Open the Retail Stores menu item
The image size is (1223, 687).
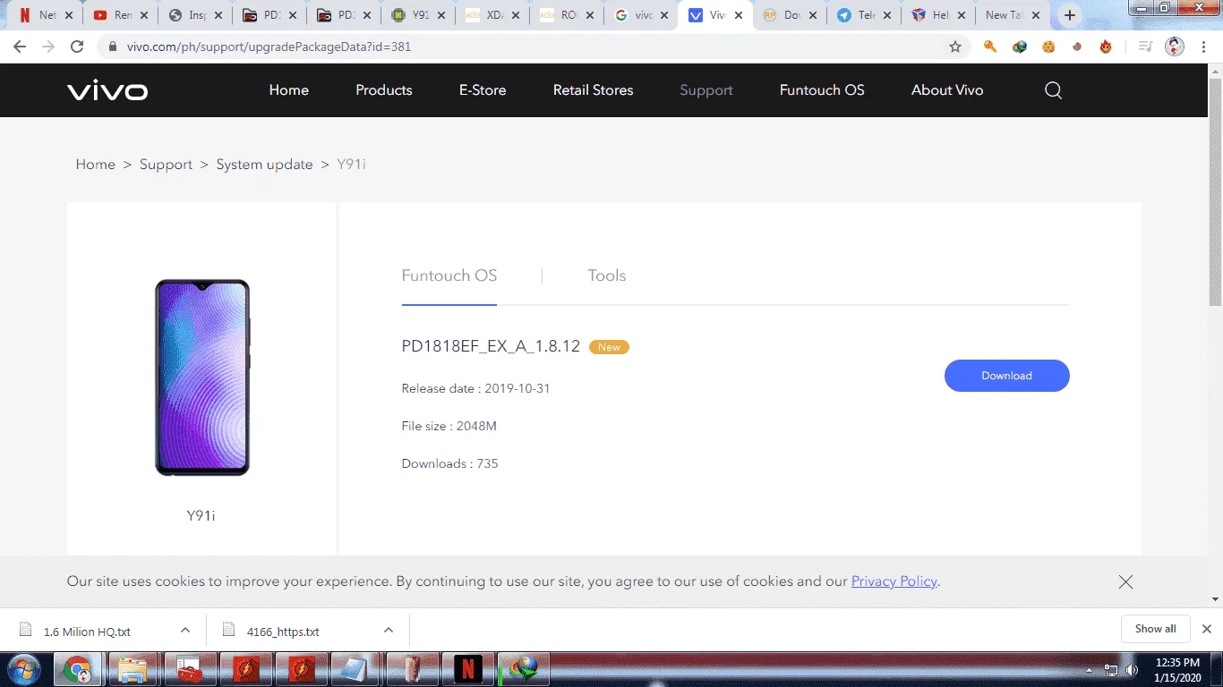pos(593,90)
